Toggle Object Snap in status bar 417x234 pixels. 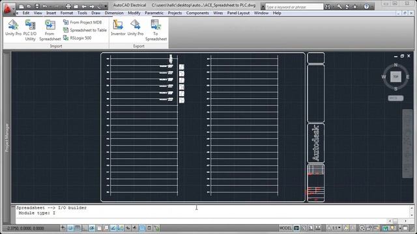point(99,228)
